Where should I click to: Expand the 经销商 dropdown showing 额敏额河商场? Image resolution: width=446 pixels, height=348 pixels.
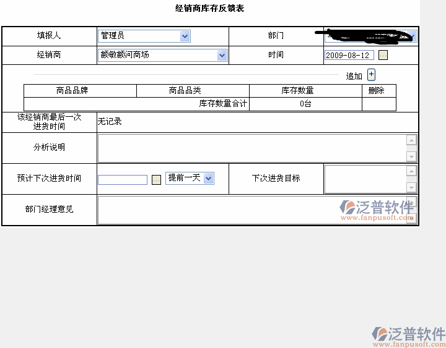click(x=222, y=55)
